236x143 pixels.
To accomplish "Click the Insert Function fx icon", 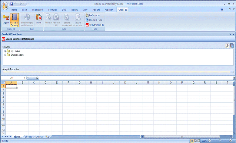I will (x=37, y=78).
